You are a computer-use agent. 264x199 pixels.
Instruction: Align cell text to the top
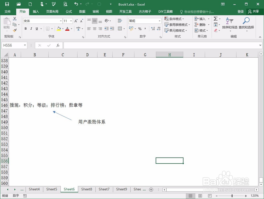click(89, 21)
